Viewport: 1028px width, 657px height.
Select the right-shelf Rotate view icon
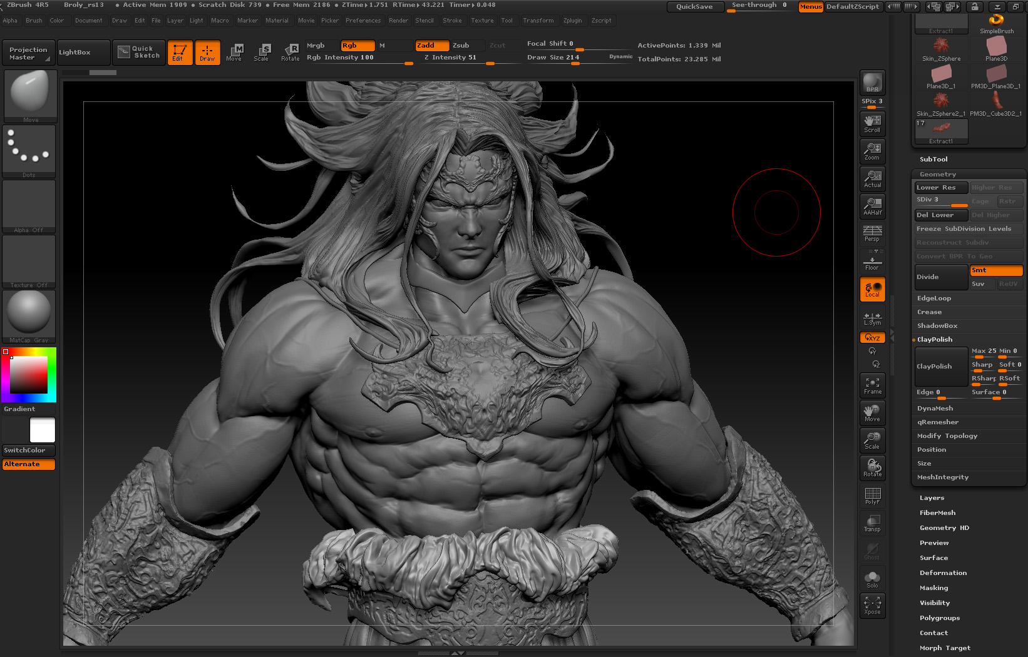tap(872, 468)
